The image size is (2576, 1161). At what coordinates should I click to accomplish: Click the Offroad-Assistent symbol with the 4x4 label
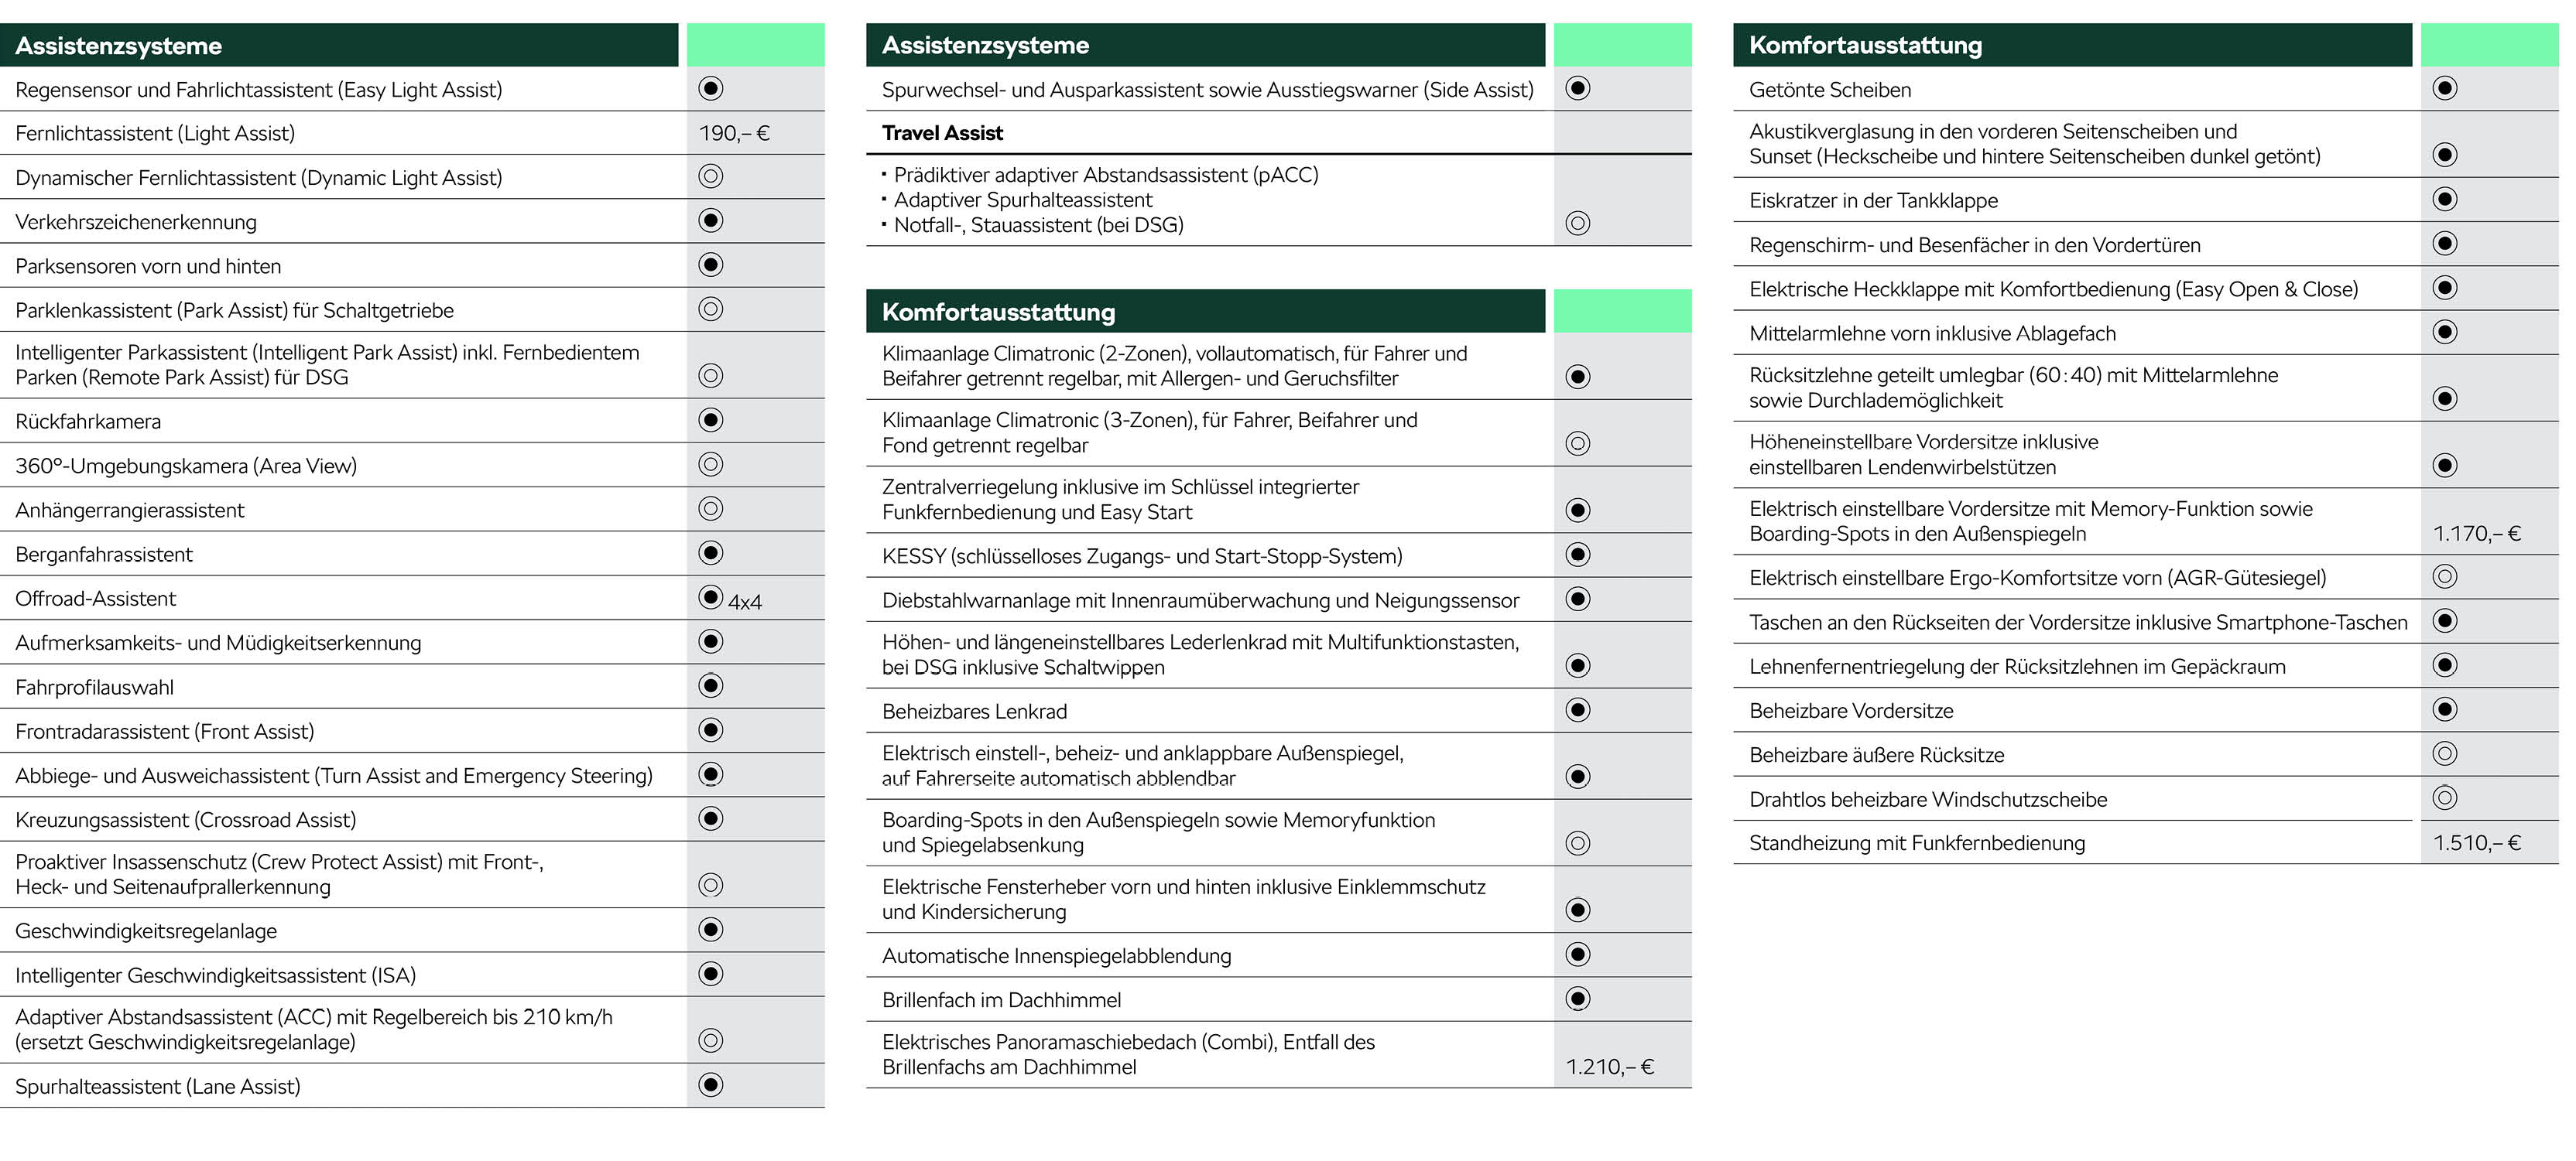coord(711,597)
